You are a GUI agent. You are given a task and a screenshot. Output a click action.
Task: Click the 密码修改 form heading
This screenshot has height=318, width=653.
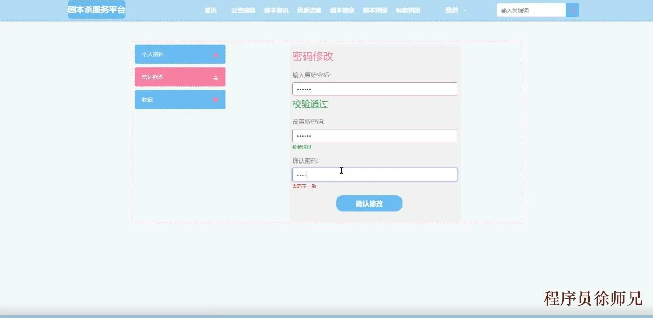click(313, 56)
